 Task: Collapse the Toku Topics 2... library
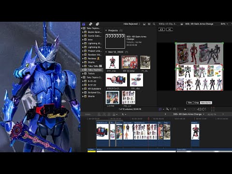point(82,77)
